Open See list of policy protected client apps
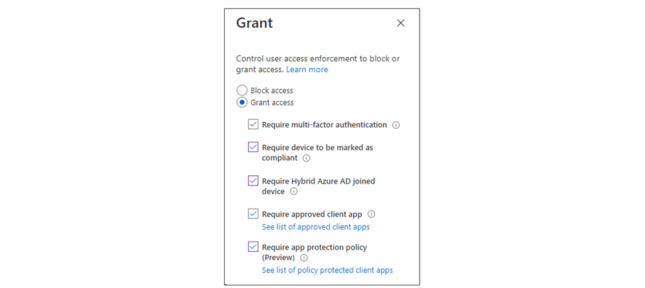The width and height of the screenshot is (645, 288). [327, 271]
